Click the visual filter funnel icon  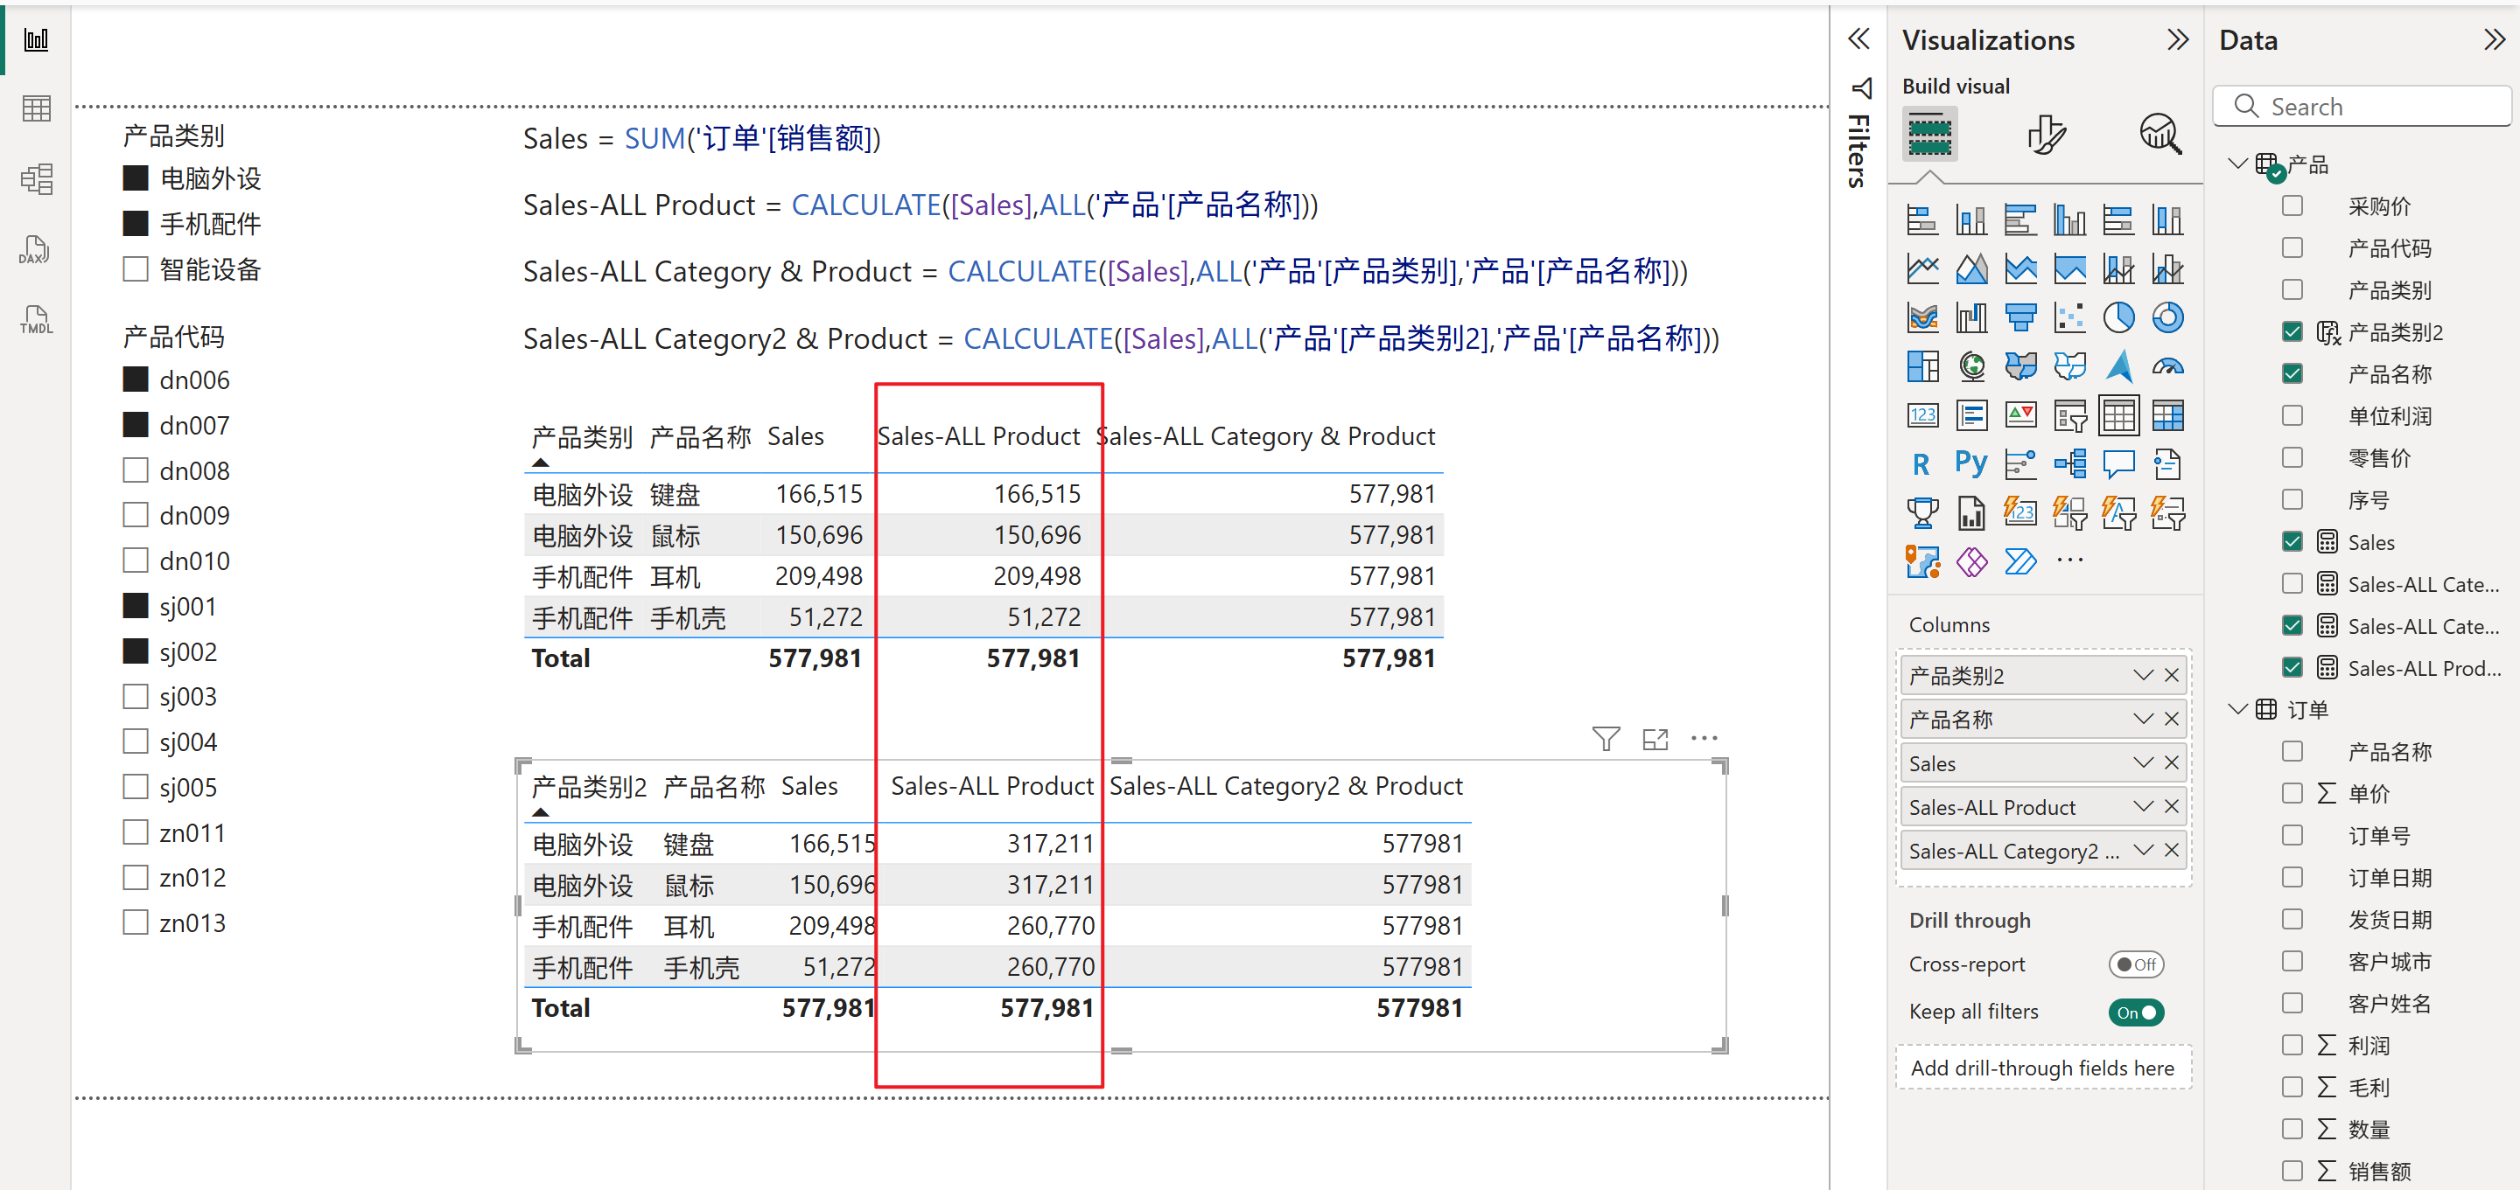tap(1606, 739)
